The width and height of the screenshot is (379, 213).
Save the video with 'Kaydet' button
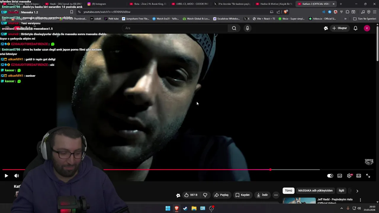coord(243,195)
